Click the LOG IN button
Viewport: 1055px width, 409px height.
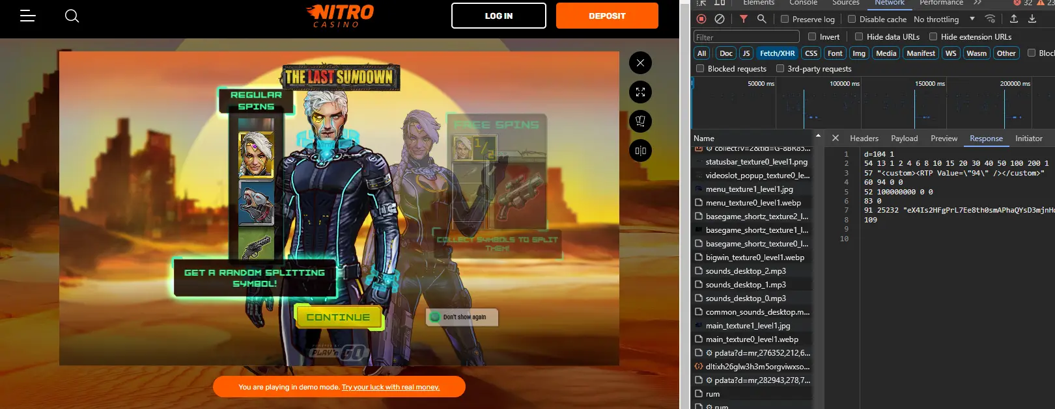[499, 16]
